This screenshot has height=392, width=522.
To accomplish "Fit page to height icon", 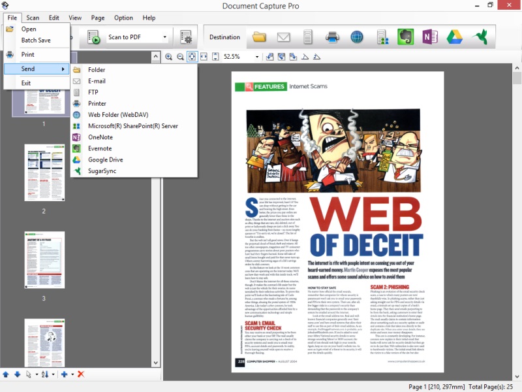I will pyautogui.click(x=215, y=57).
